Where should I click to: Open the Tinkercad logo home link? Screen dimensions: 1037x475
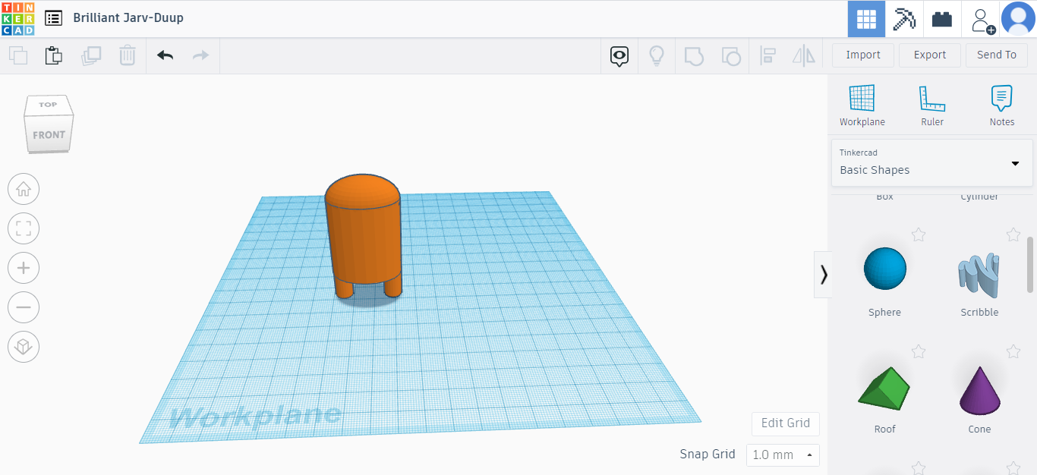click(x=18, y=18)
